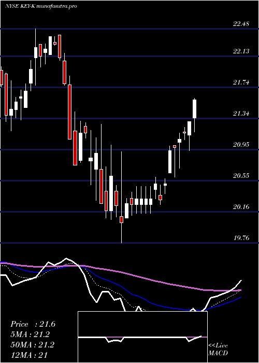Click the 21.74 price axis label
Screen dimensions: 259x363
(x=241, y=82)
